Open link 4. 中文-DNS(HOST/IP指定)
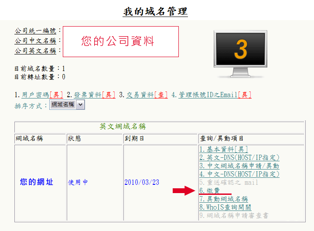 click(x=239, y=174)
